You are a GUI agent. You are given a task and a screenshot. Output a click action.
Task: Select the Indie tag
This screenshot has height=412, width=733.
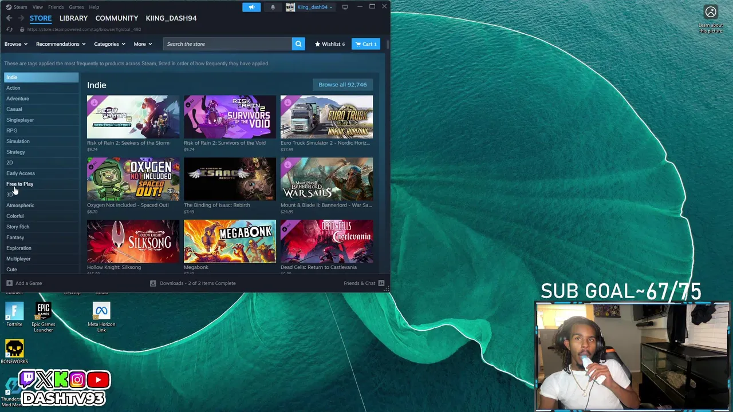pos(41,77)
